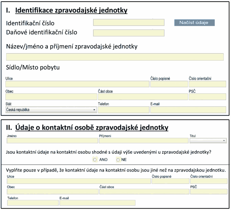
Task: Click the Obec field in section II
Action: coord(53,192)
